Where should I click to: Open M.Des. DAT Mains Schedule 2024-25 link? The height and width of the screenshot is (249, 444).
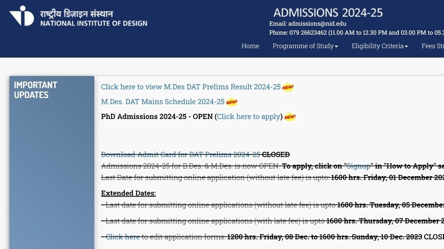click(163, 101)
